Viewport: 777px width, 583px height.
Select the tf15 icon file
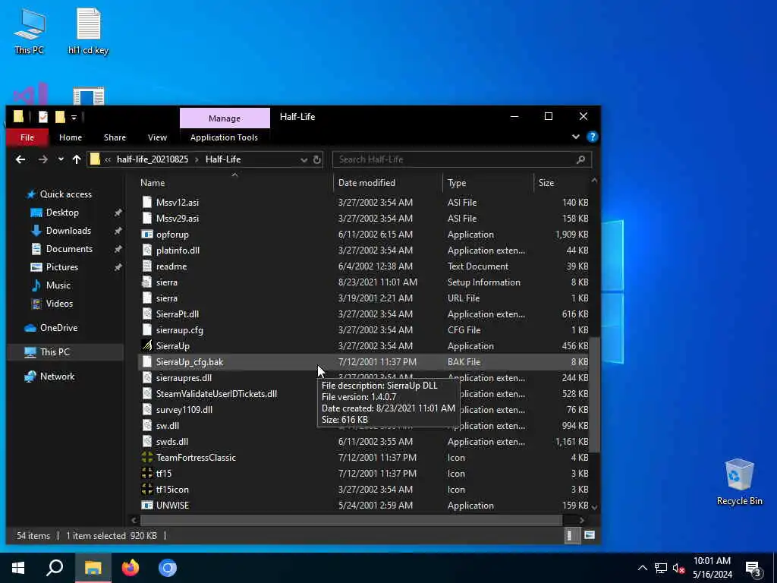(x=164, y=474)
